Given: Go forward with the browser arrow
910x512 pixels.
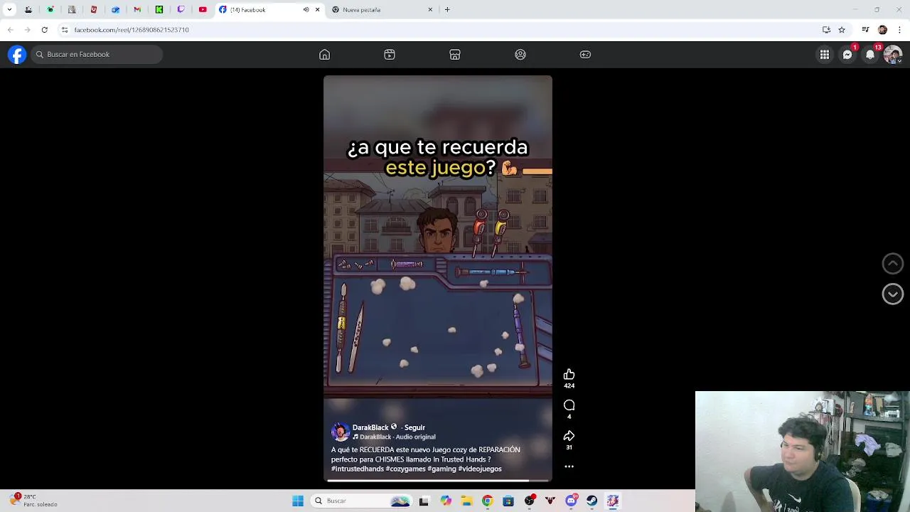Looking at the screenshot, I should (27, 30).
